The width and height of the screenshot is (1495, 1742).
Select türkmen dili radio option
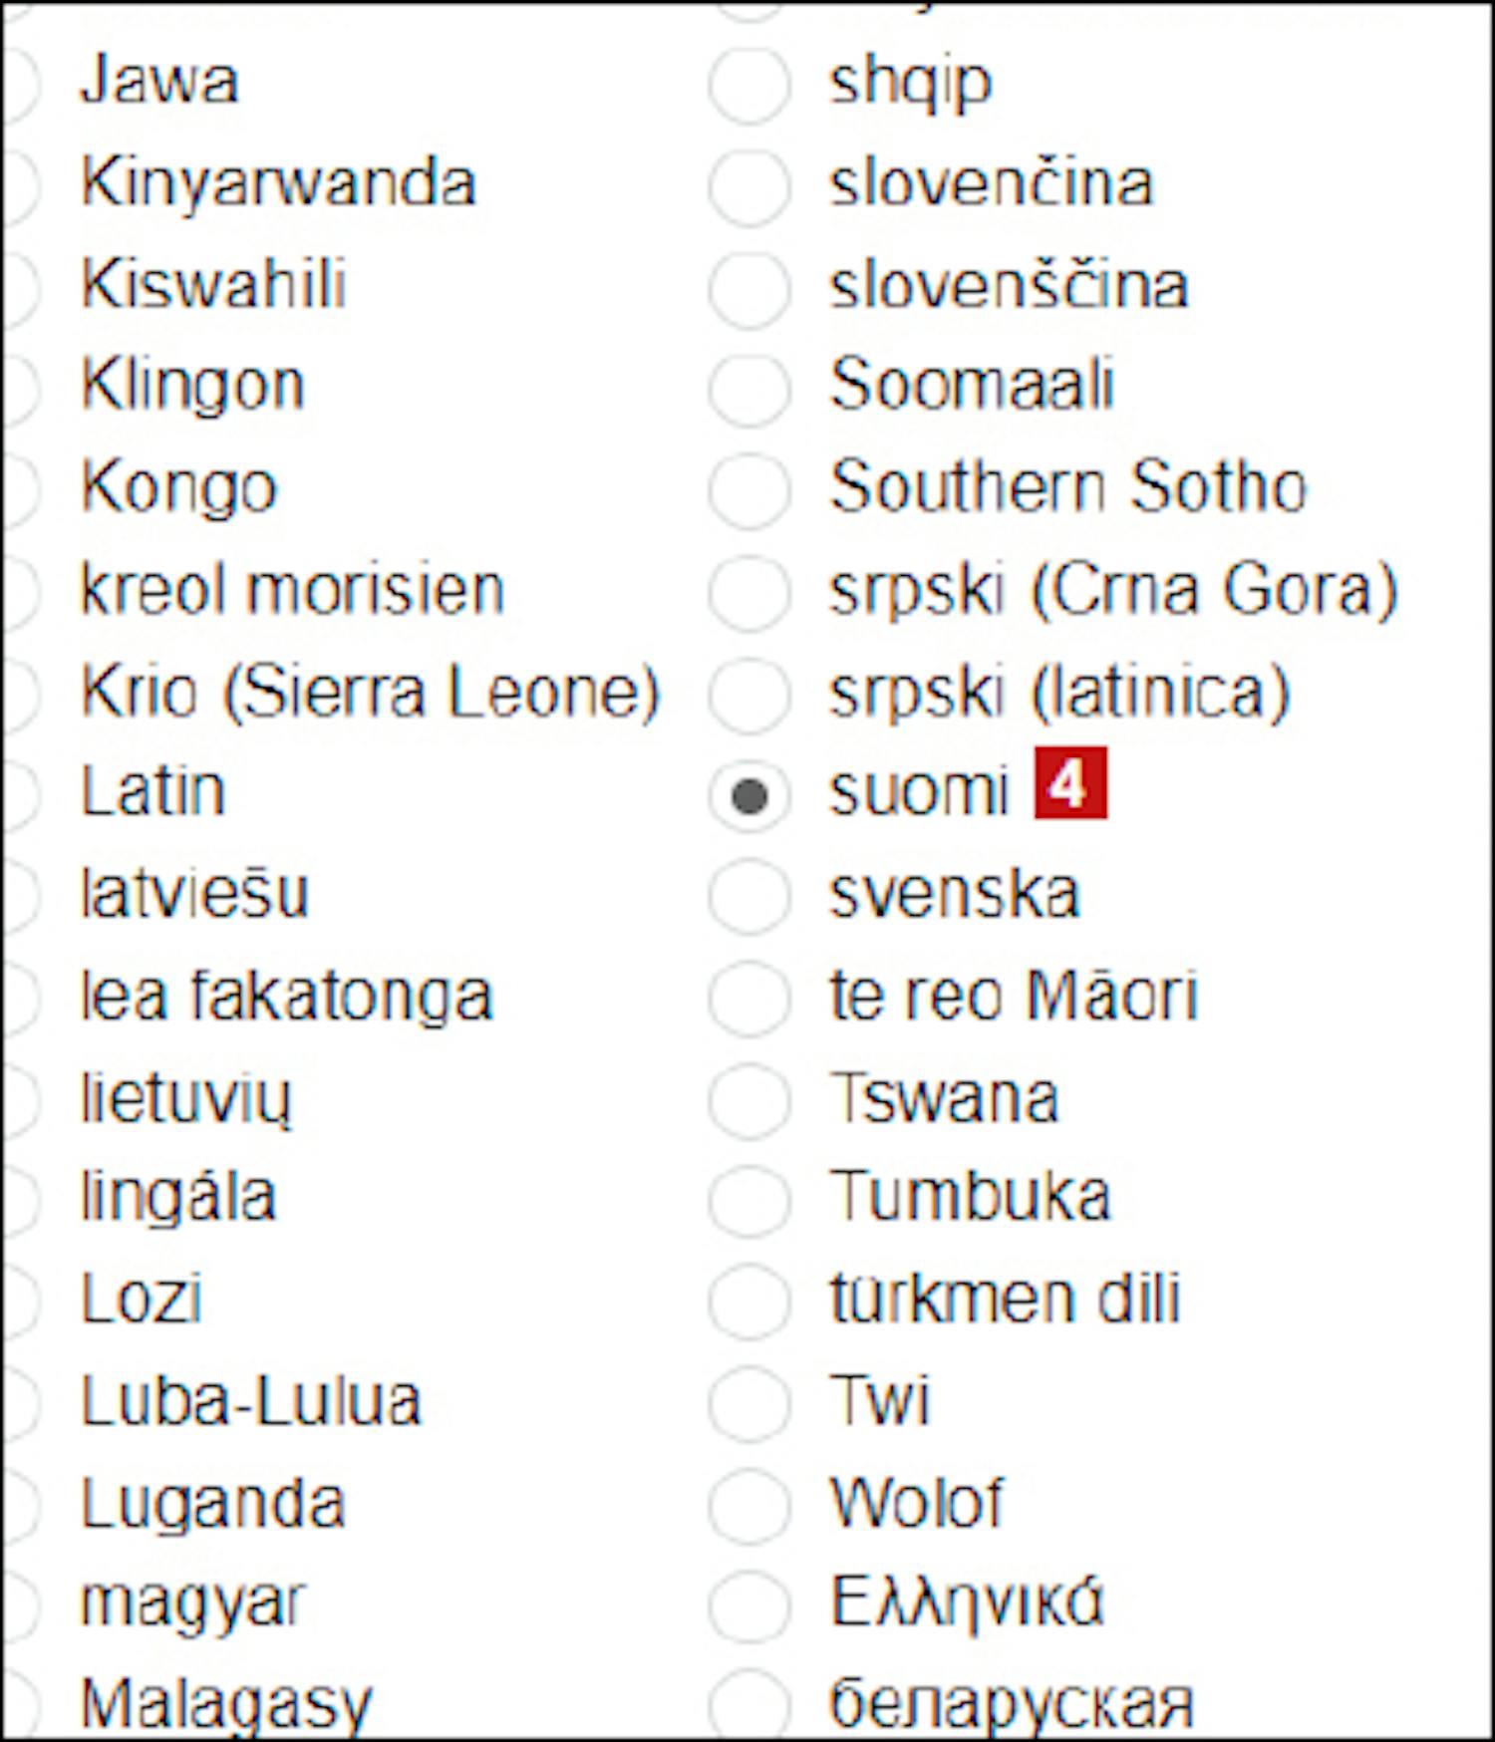(x=749, y=1301)
